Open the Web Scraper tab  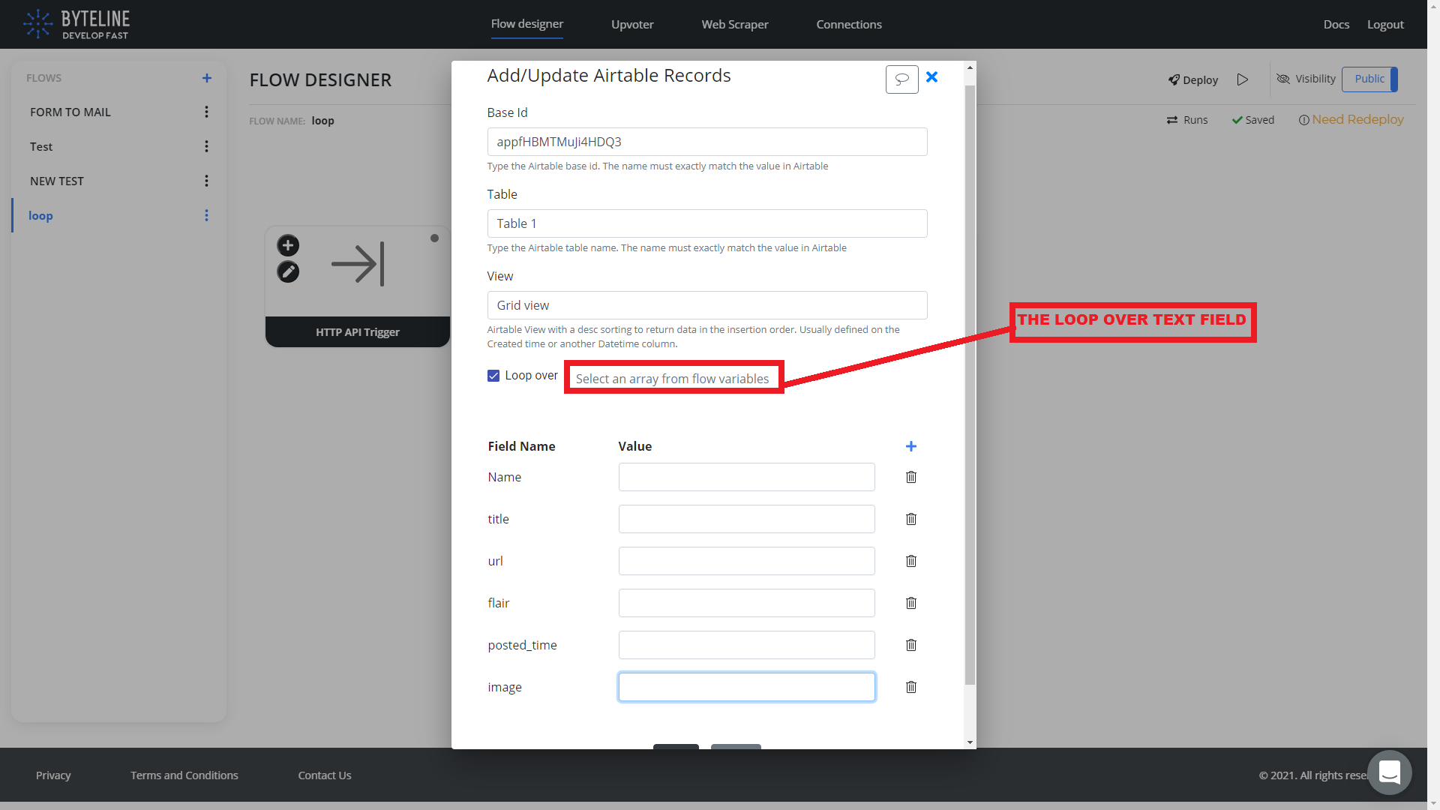735,25
